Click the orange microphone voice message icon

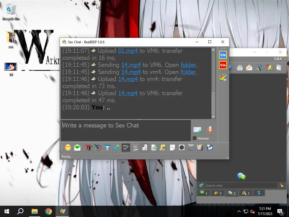210,130
